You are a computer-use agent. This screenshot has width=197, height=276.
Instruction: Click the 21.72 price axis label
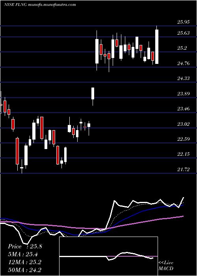184,170
